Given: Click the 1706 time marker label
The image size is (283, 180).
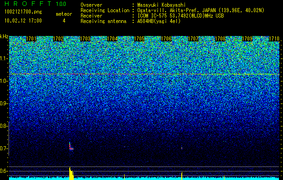Looking at the screenshot, I should click(166, 39).
